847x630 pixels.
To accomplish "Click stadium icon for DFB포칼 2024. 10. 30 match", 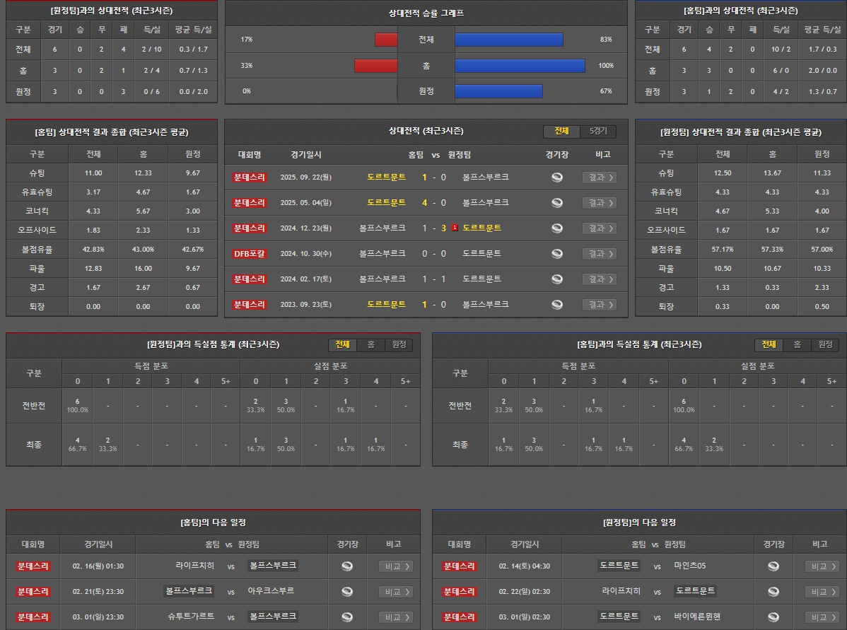I will point(557,254).
